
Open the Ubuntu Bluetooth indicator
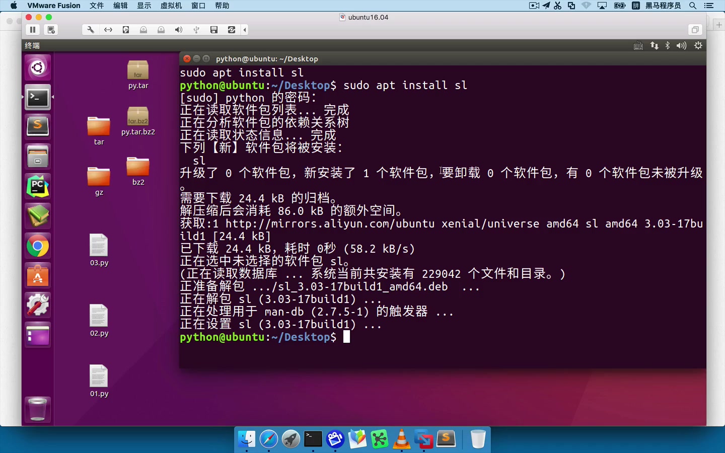tap(668, 46)
